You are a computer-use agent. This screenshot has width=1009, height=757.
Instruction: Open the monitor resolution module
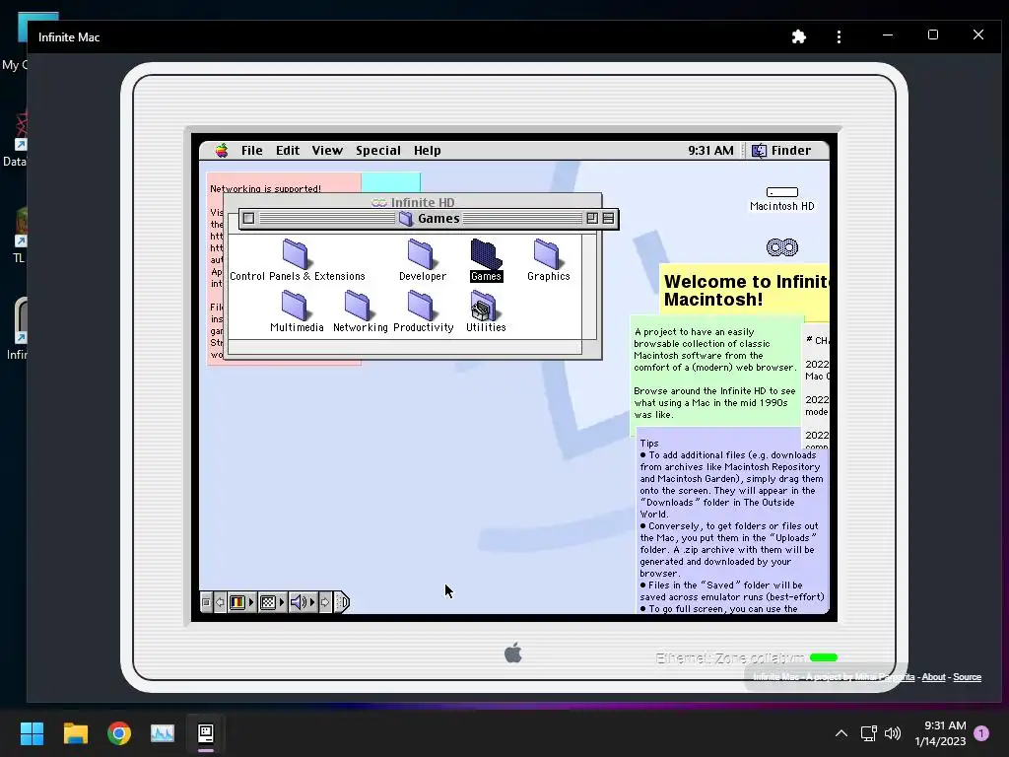pyautogui.click(x=272, y=602)
